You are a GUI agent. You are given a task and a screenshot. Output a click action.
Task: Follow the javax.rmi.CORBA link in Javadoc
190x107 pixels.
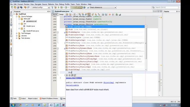coord(74,78)
